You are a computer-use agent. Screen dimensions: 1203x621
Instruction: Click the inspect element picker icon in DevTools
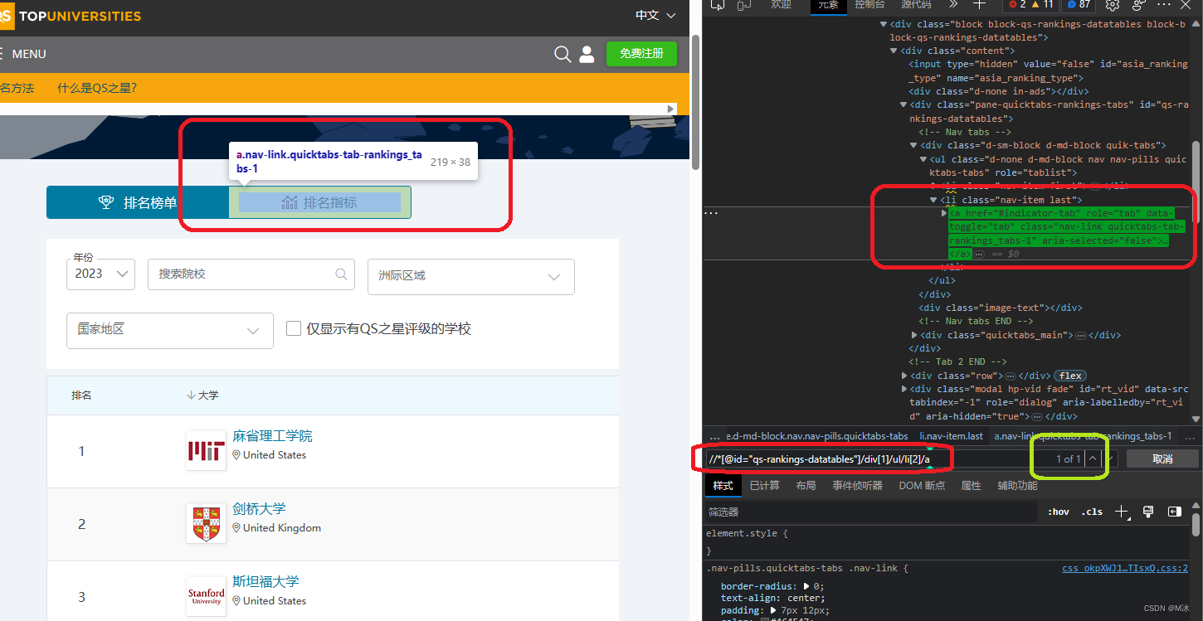pos(718,4)
